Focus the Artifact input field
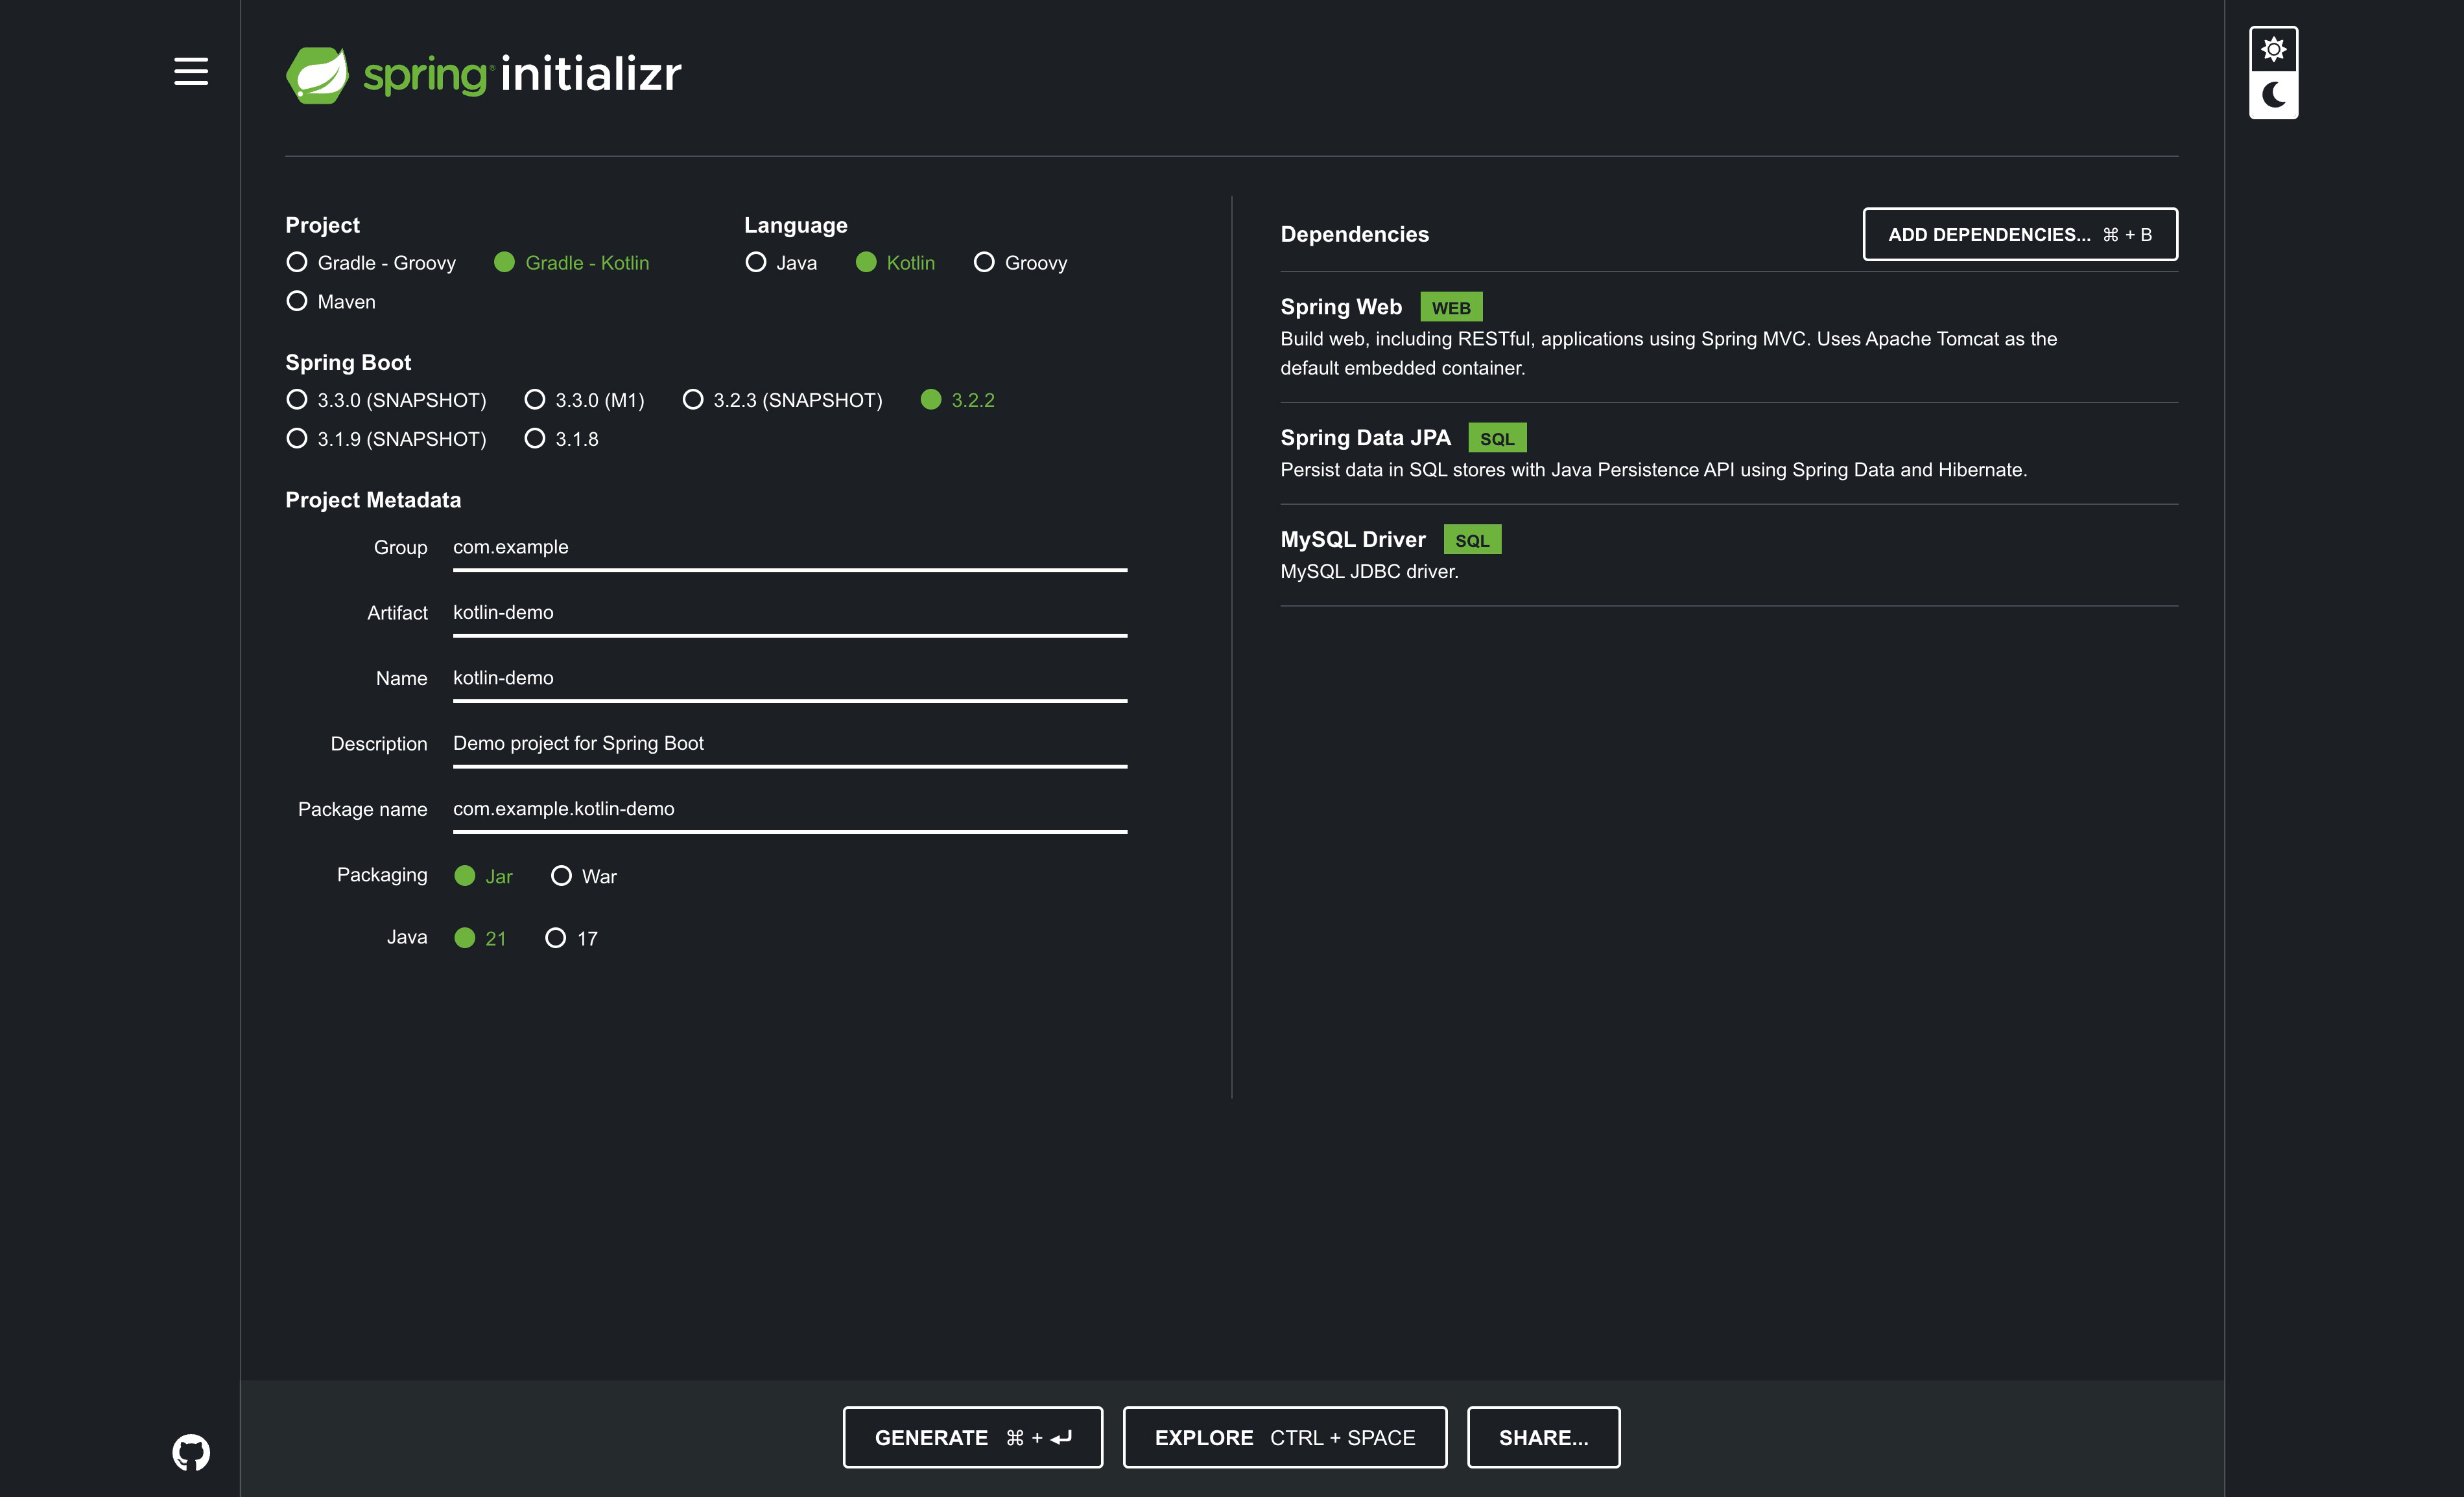Viewport: 2464px width, 1497px height. pos(789,612)
